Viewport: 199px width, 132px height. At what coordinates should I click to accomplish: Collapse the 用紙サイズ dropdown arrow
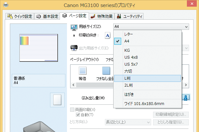(x=186, y=27)
